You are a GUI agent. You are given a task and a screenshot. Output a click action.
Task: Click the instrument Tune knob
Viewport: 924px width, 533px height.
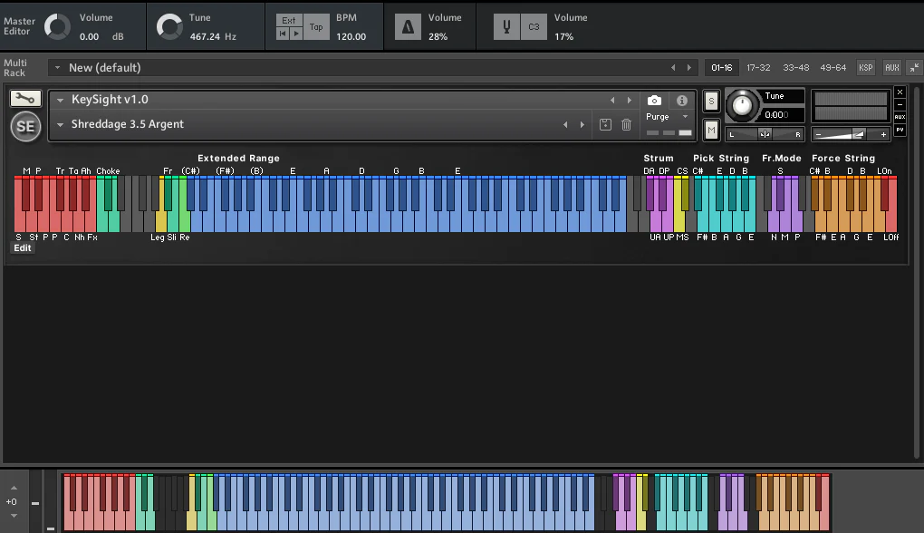[742, 105]
